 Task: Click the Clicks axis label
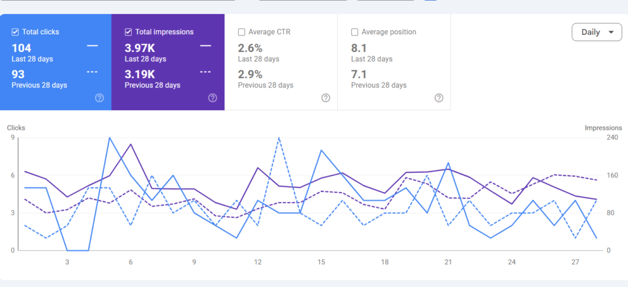tap(16, 128)
